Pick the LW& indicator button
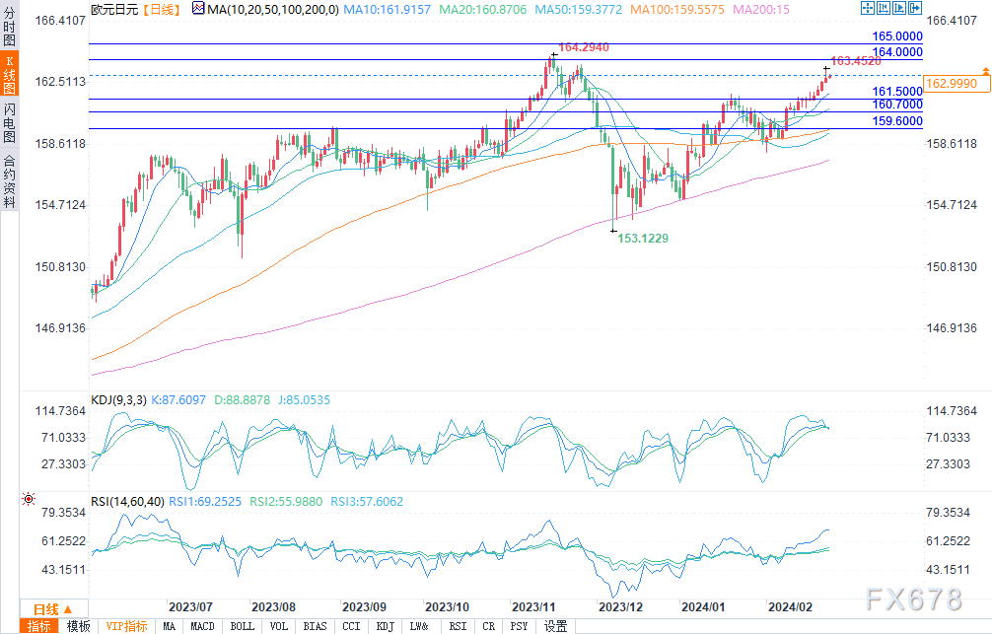Image resolution: width=992 pixels, height=634 pixels. coord(419,626)
